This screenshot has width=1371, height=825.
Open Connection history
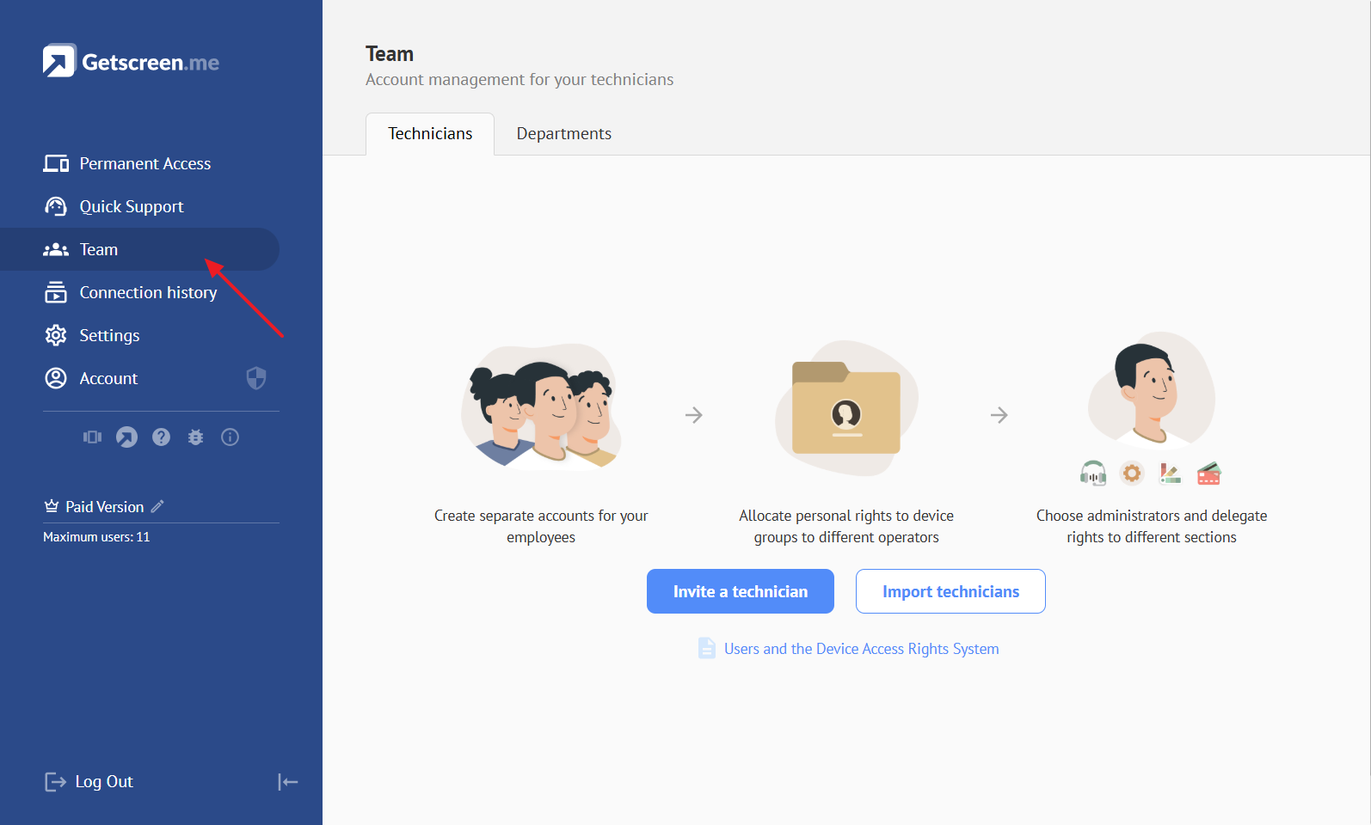(148, 292)
